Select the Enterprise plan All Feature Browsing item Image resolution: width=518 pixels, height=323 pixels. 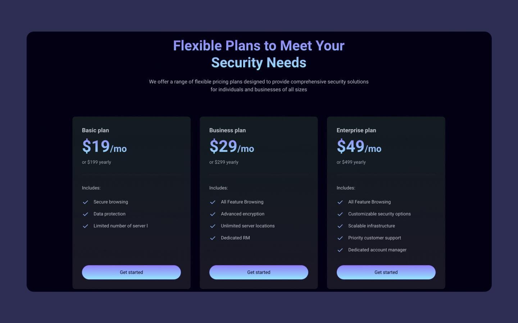369,202
